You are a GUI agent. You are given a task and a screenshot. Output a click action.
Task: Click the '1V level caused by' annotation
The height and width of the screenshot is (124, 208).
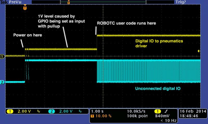pyautogui.click(x=56, y=16)
